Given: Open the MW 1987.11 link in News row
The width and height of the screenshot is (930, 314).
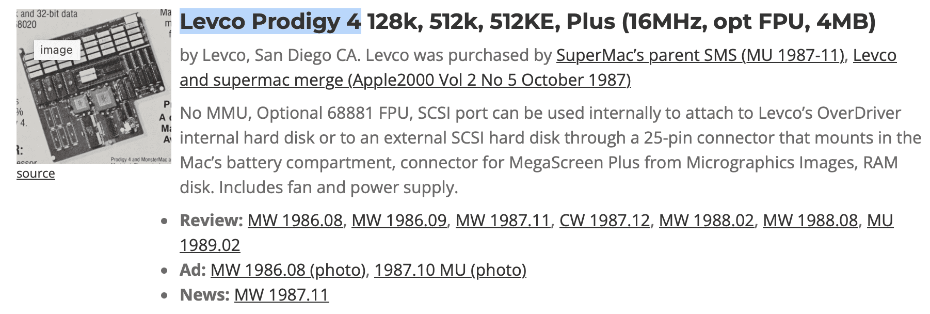Looking at the screenshot, I should [281, 295].
